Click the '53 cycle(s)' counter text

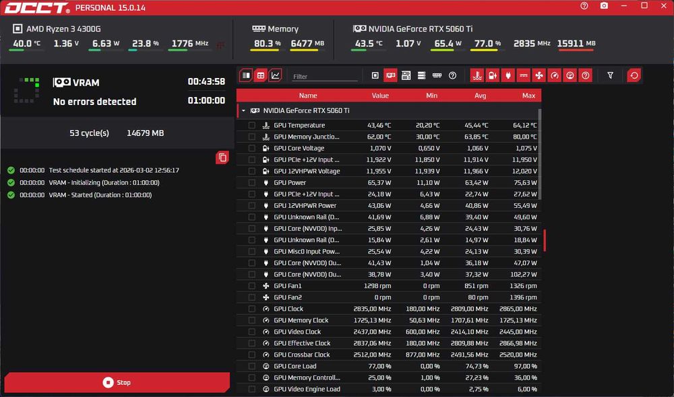click(x=89, y=133)
